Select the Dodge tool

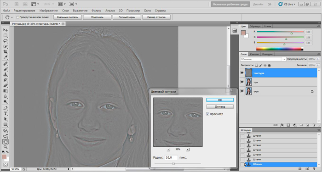click(x=6, y=102)
